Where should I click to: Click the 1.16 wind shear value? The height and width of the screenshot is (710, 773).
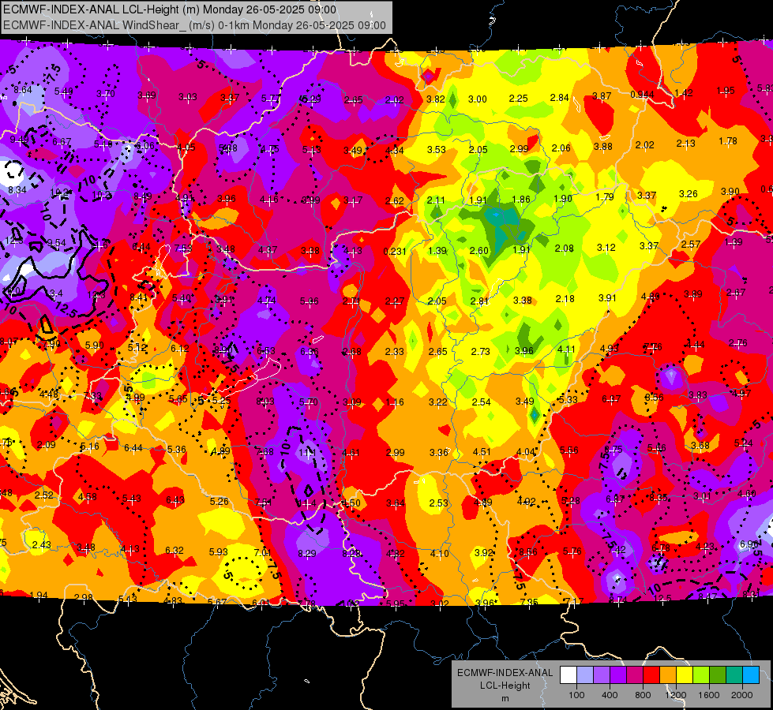[395, 402]
